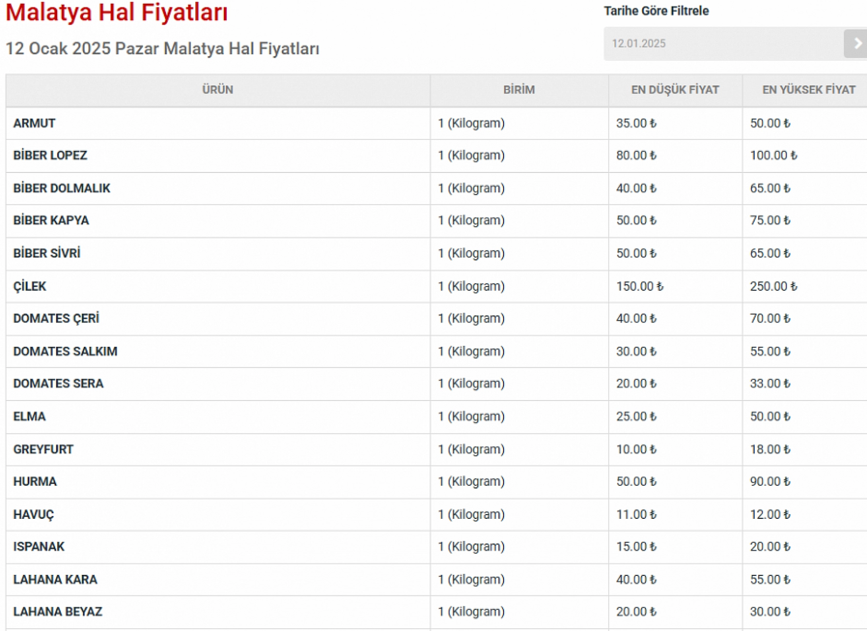Click the BİRİM column header
The width and height of the screenshot is (867, 631).
519,90
